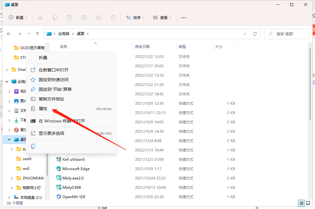The image size is (315, 209).
Task: Click the 新建 new button
Action: coord(18,17)
